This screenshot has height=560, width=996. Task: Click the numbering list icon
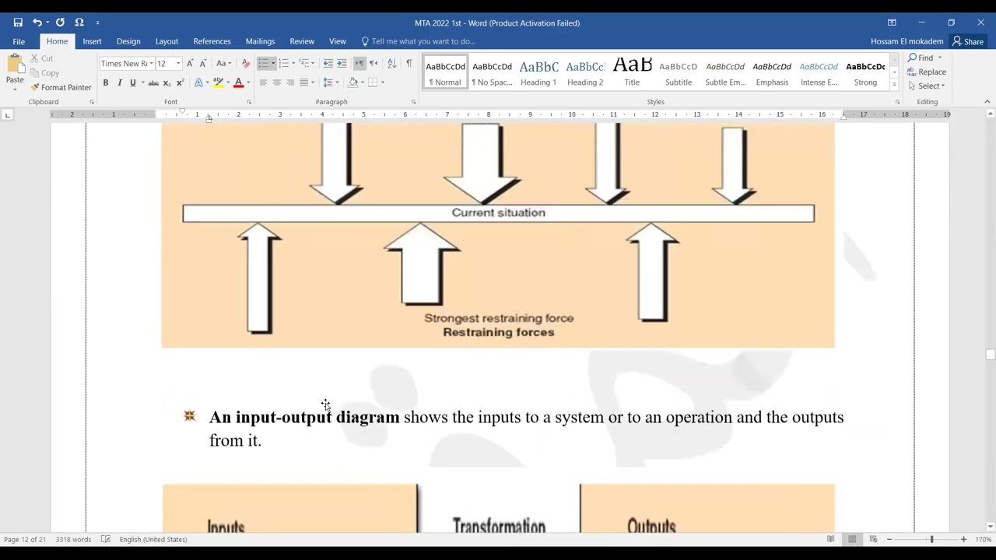[x=283, y=64]
